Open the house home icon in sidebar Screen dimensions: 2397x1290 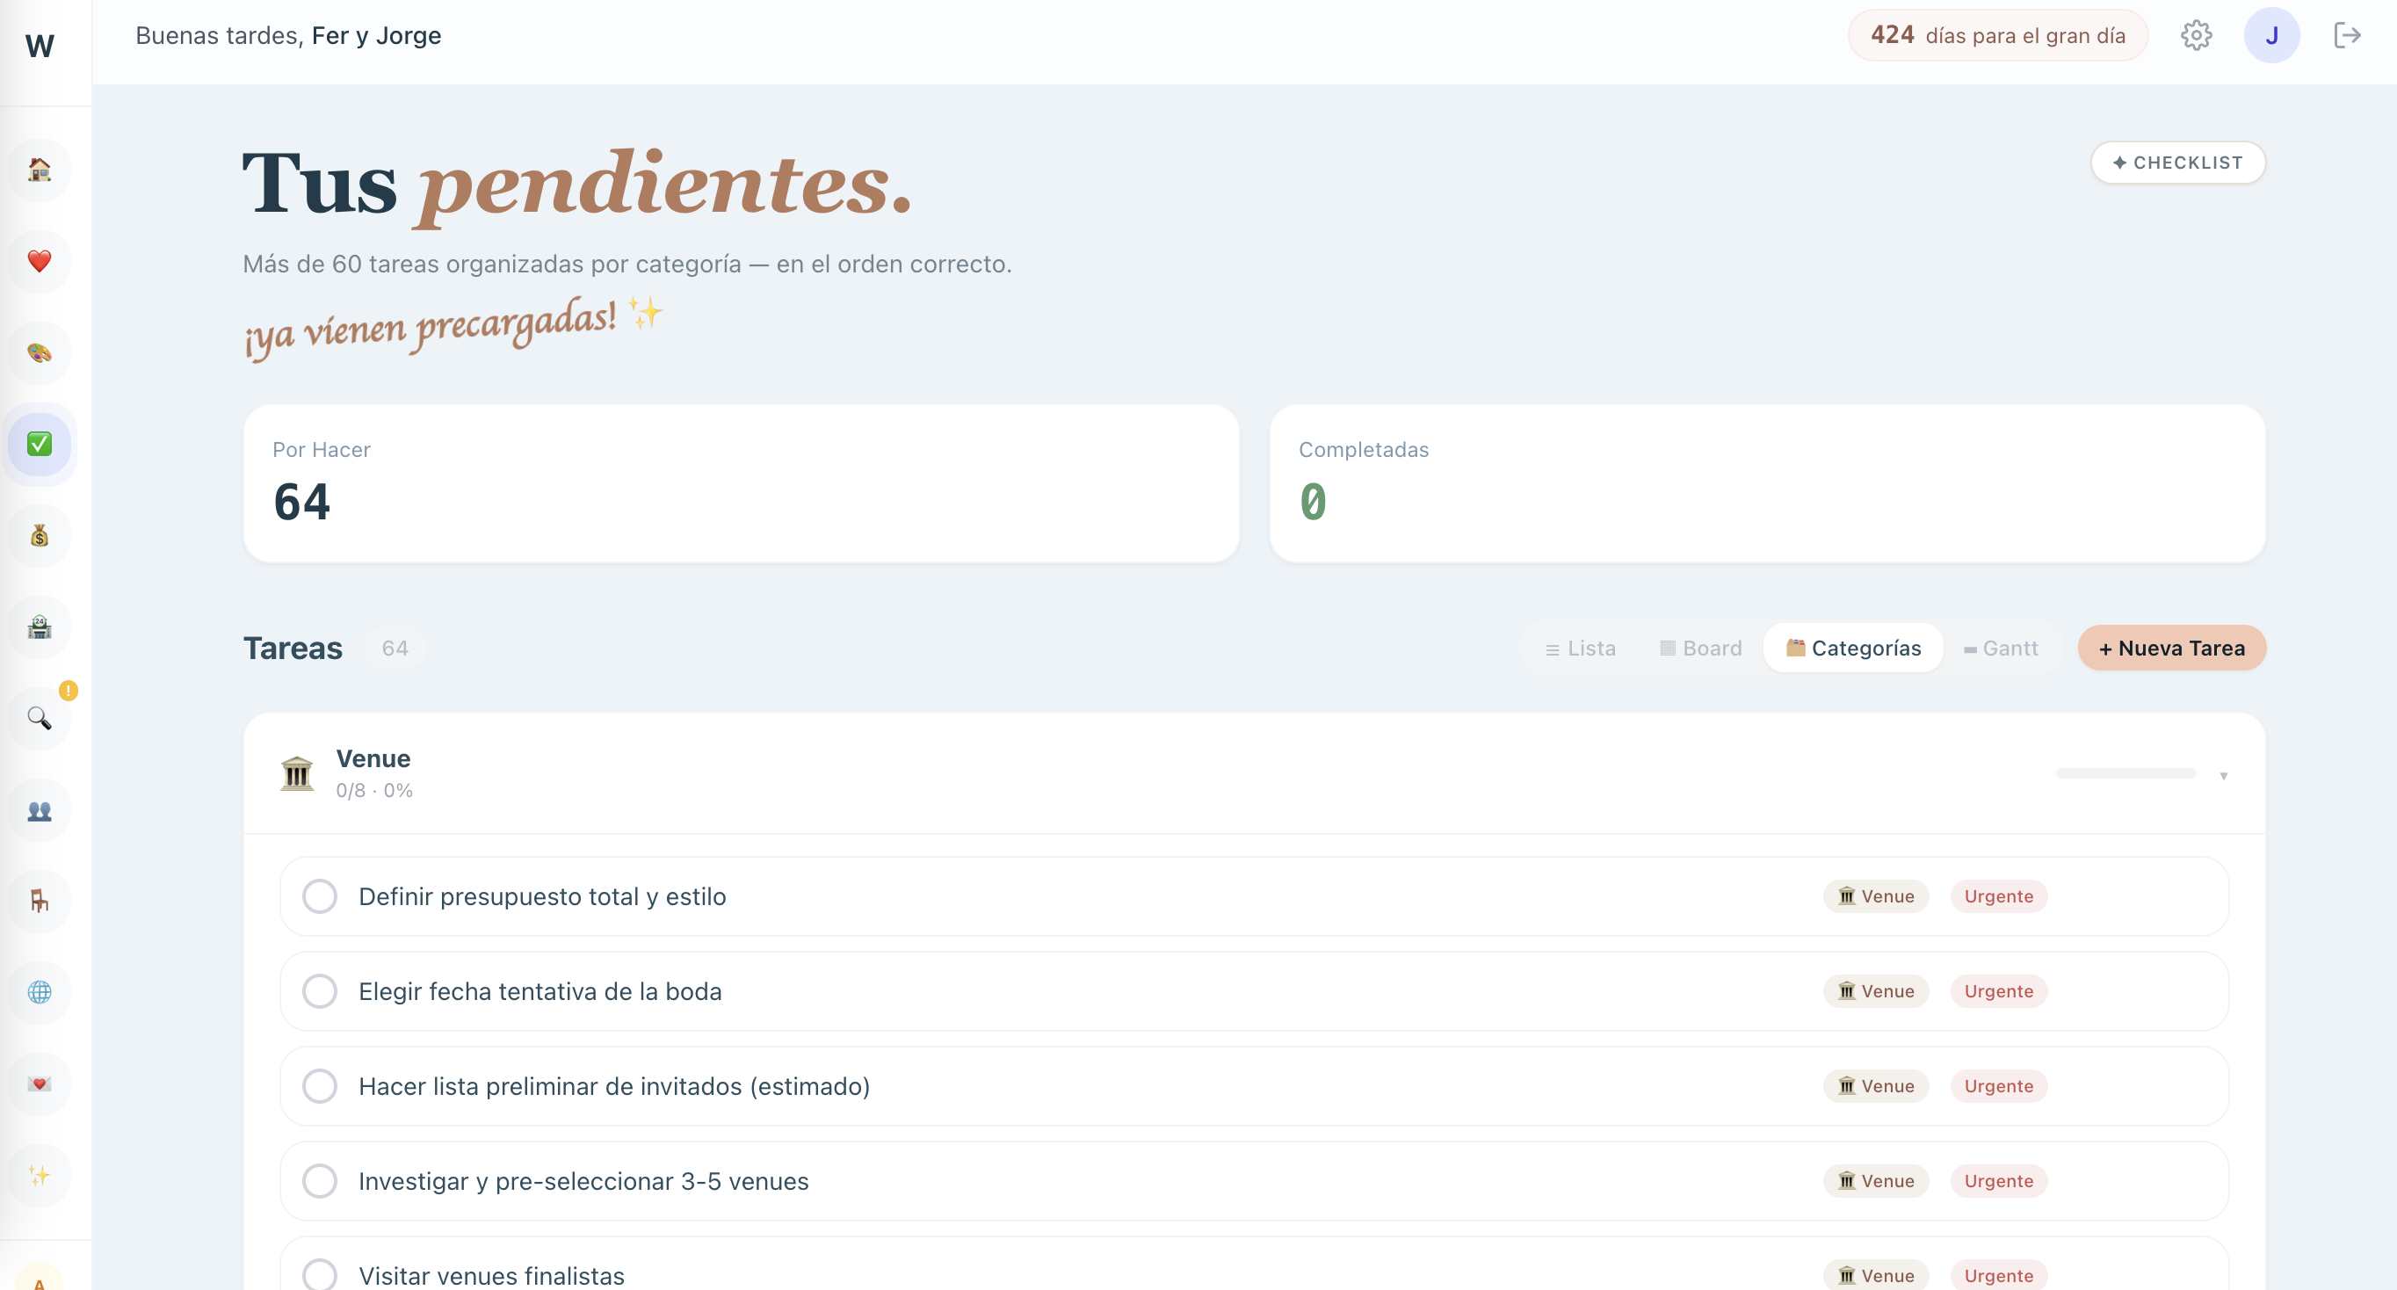(39, 170)
